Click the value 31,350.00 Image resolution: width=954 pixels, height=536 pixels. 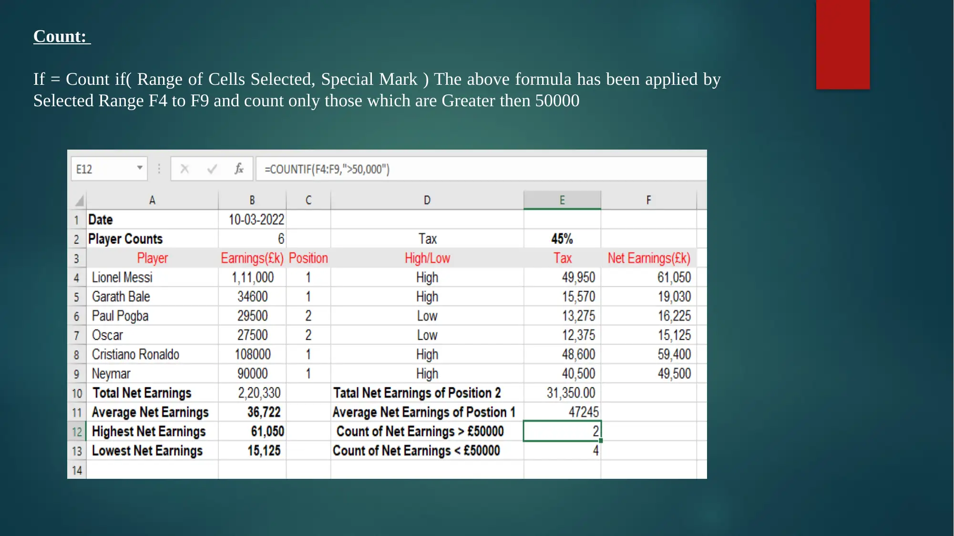pos(562,393)
